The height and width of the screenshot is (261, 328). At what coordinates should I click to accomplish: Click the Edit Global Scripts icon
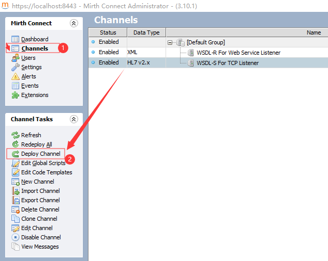coord(16,163)
